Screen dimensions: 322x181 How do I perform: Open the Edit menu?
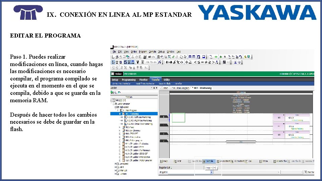point(120,52)
